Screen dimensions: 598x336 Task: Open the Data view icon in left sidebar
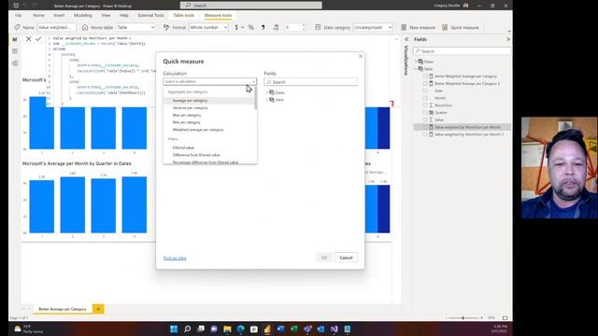pyautogui.click(x=15, y=51)
